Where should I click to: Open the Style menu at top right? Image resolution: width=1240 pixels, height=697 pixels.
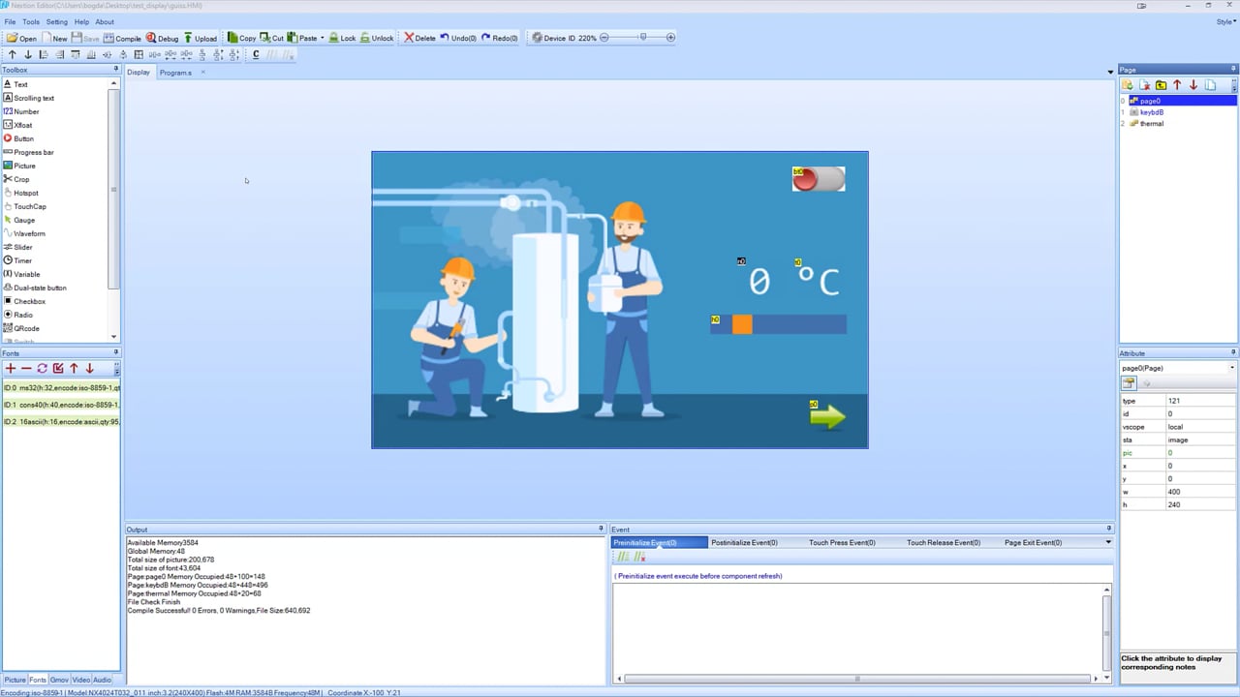coord(1224,21)
